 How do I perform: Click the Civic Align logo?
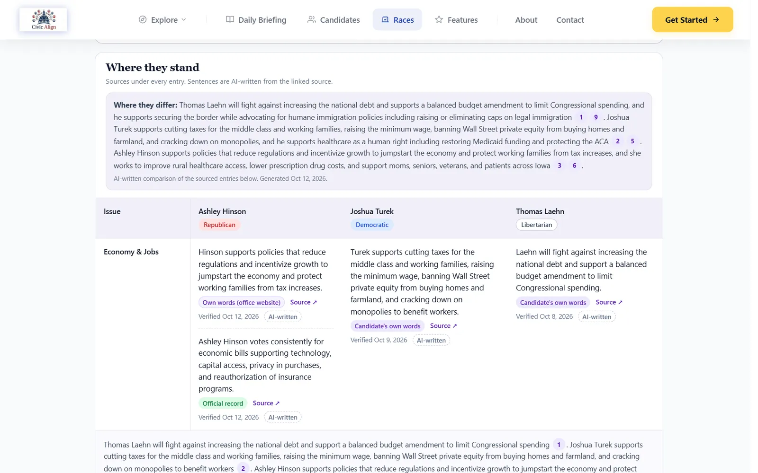coord(44,19)
